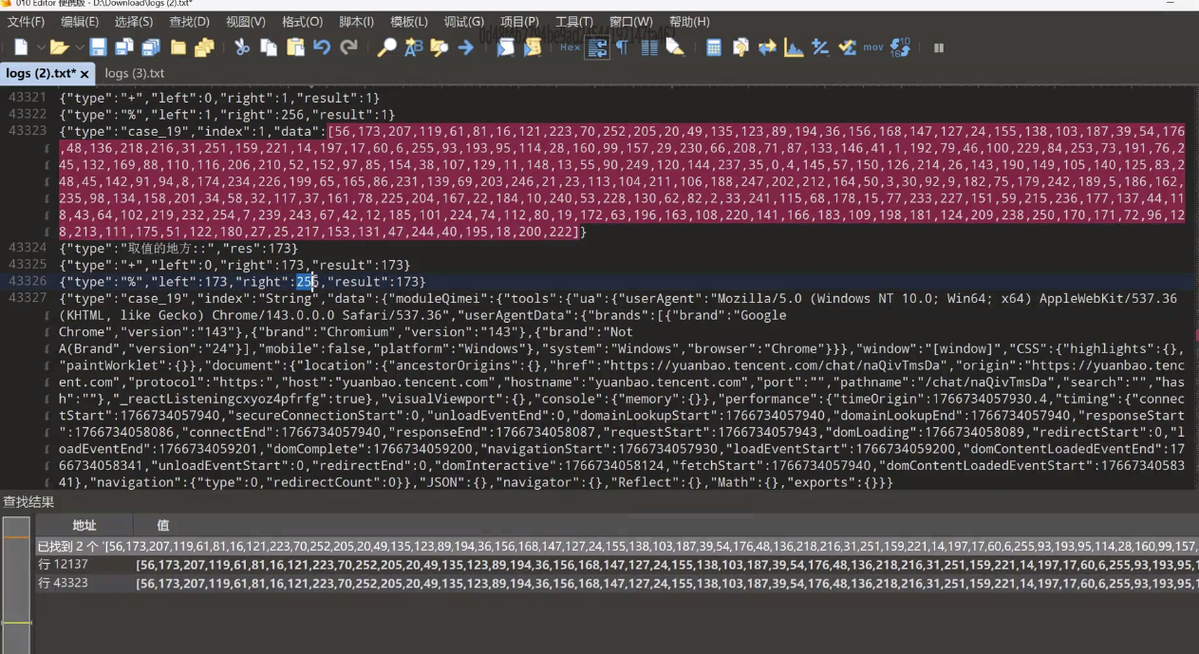Click the highlighter marker icon
Viewport: 1199px width, 654px height.
coord(675,47)
